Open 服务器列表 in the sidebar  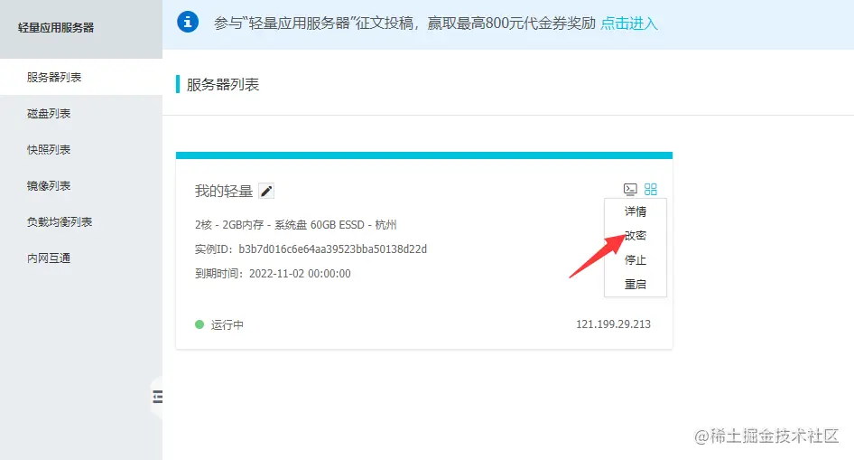pos(81,77)
